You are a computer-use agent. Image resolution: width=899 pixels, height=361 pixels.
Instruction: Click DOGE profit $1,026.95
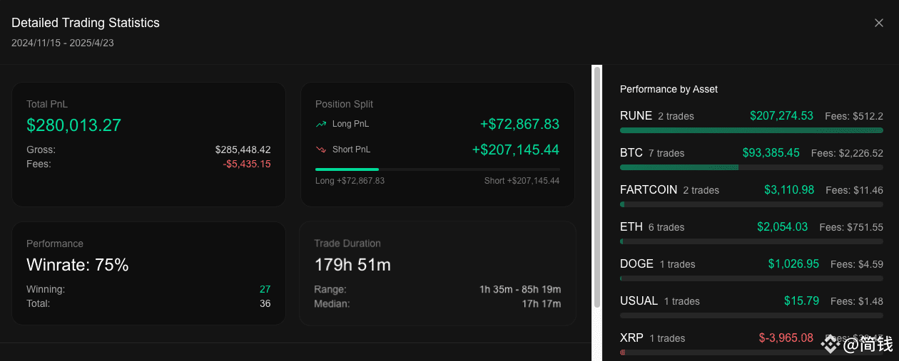(x=793, y=263)
